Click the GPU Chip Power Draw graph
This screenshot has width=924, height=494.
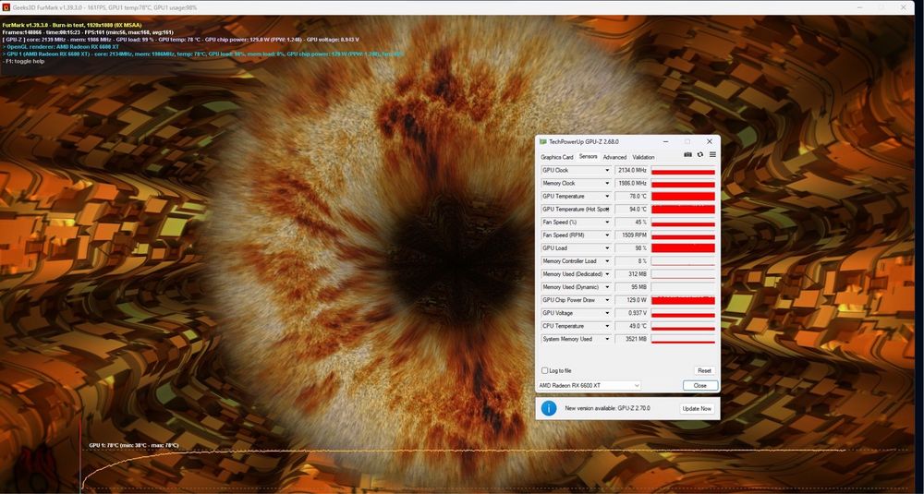pyautogui.click(x=683, y=300)
